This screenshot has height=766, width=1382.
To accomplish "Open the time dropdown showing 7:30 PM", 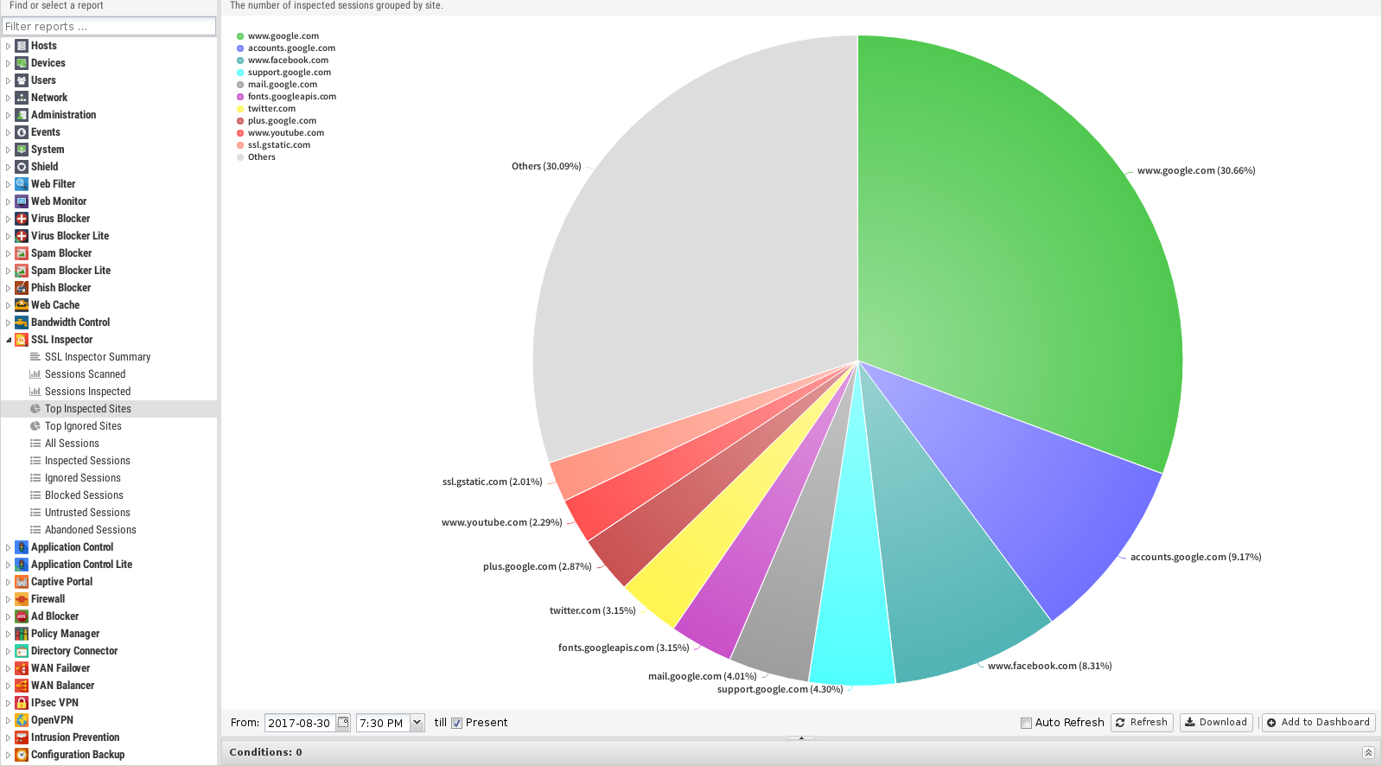I will (417, 723).
